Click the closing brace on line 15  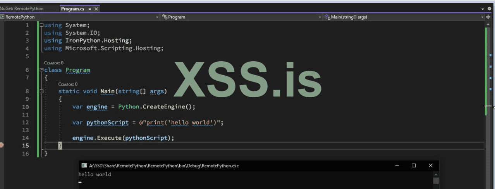[x=60, y=145]
